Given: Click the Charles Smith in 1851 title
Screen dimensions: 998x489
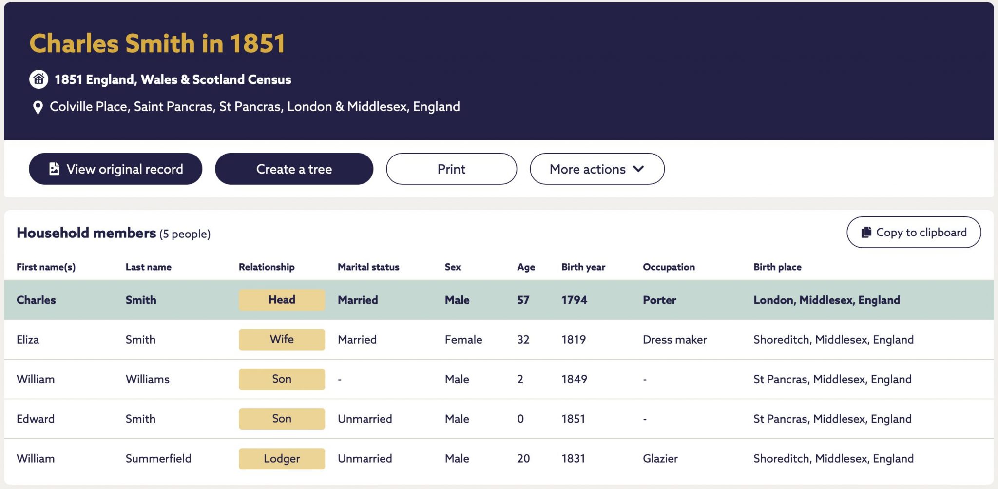Looking at the screenshot, I should tap(157, 43).
